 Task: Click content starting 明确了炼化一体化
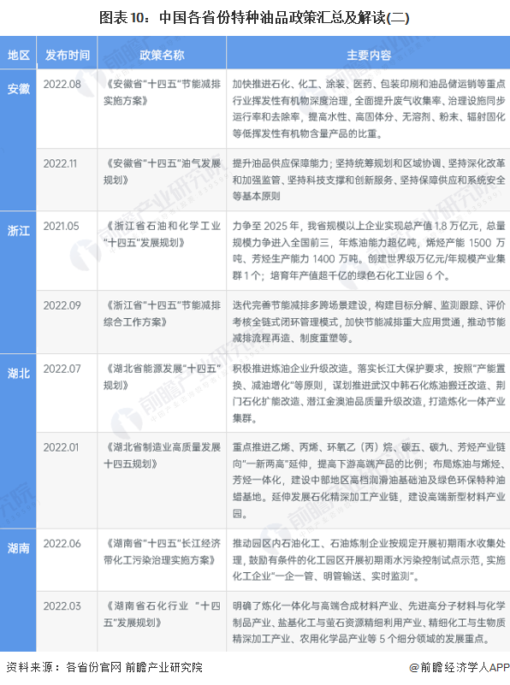click(x=369, y=623)
